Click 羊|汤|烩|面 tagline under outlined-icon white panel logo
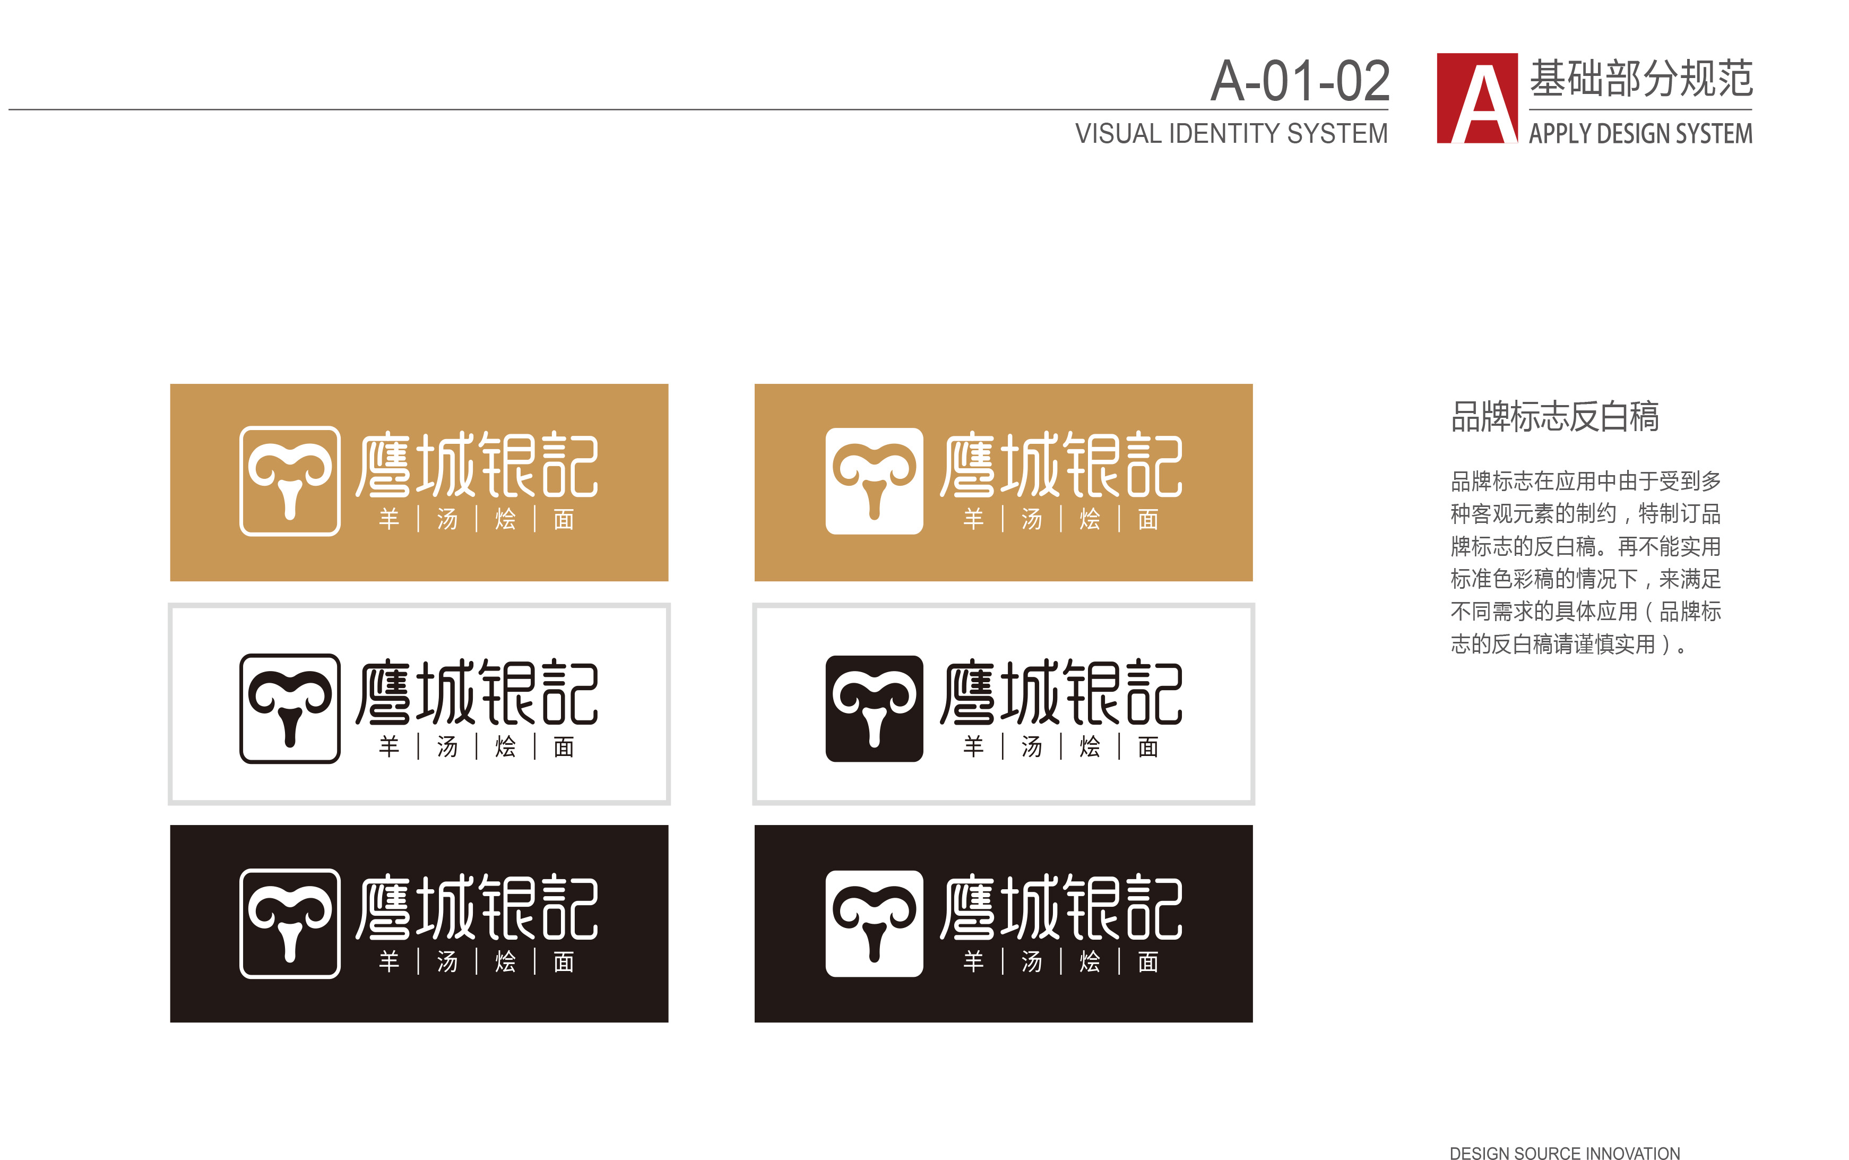The image size is (1849, 1160). (476, 746)
